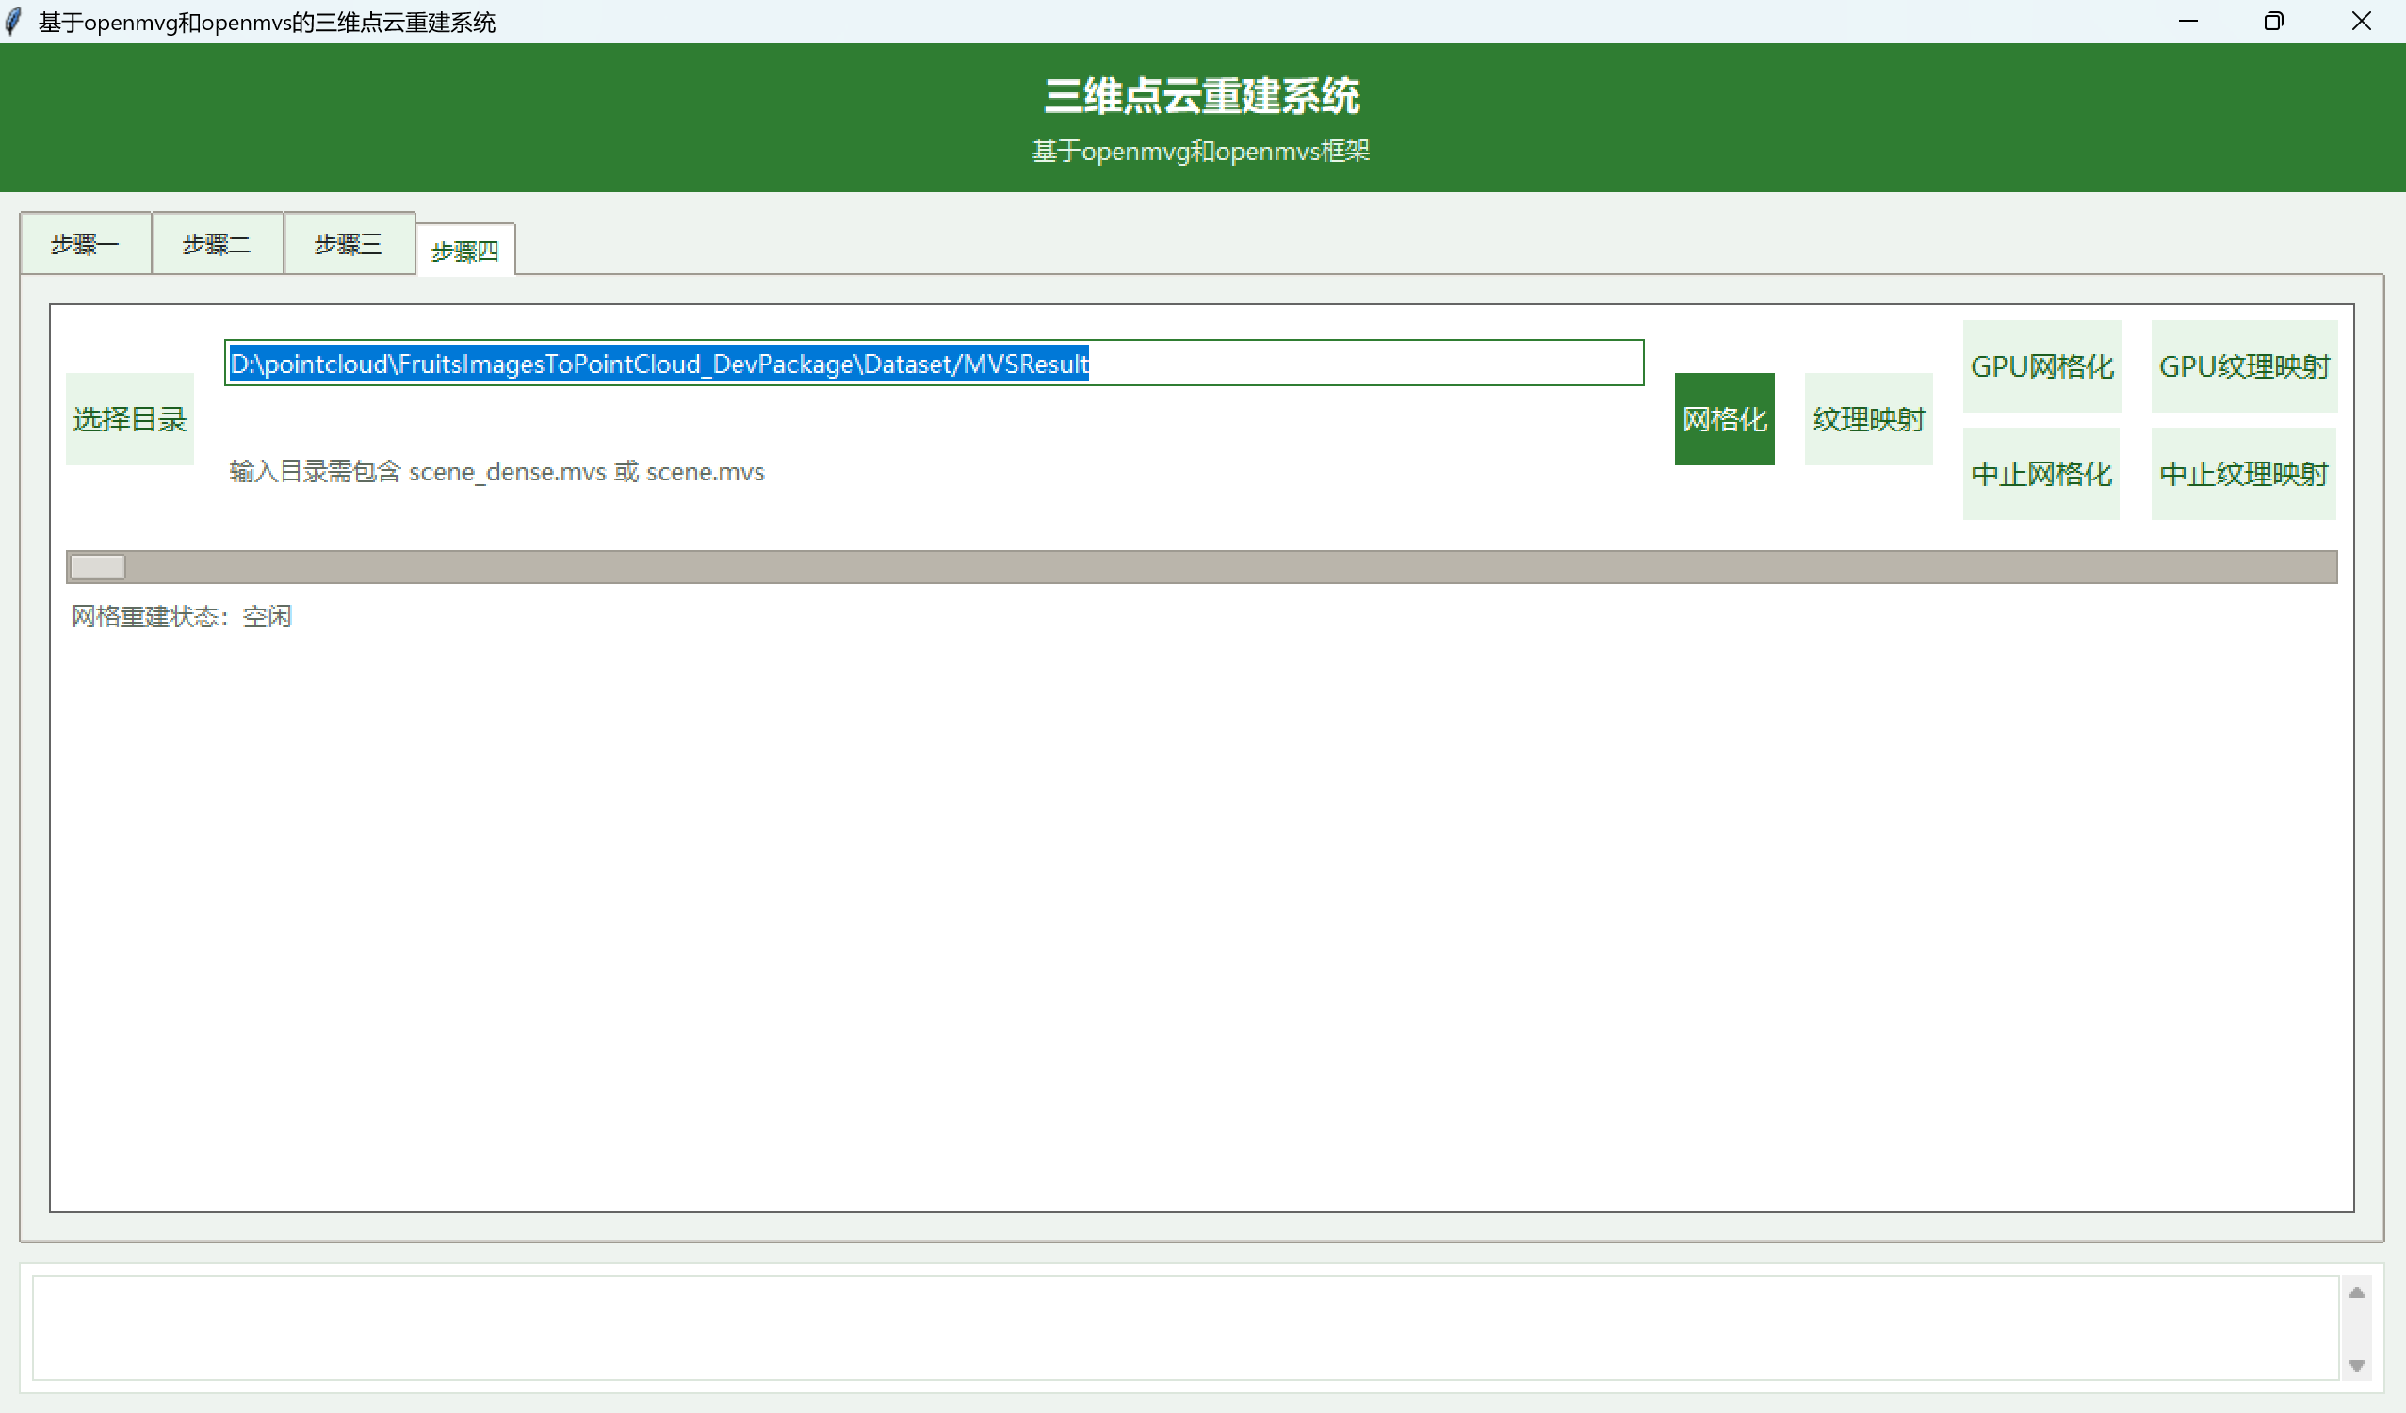Start meshing with the 网格化 button
Viewport: 2406px width, 1413px height.
click(x=1723, y=419)
